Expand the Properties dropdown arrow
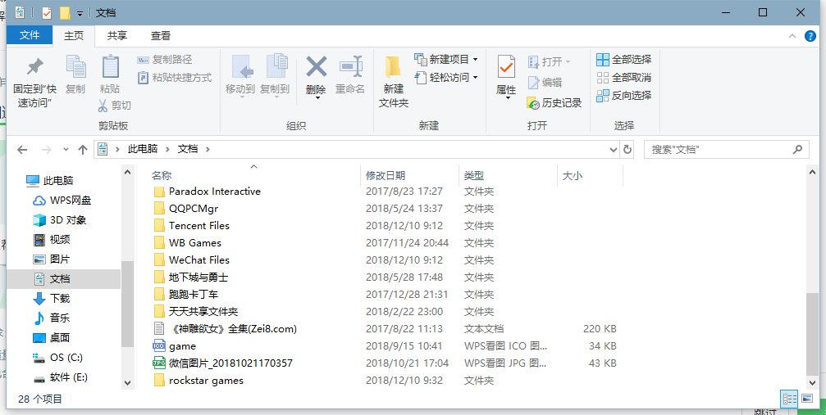 (x=507, y=98)
